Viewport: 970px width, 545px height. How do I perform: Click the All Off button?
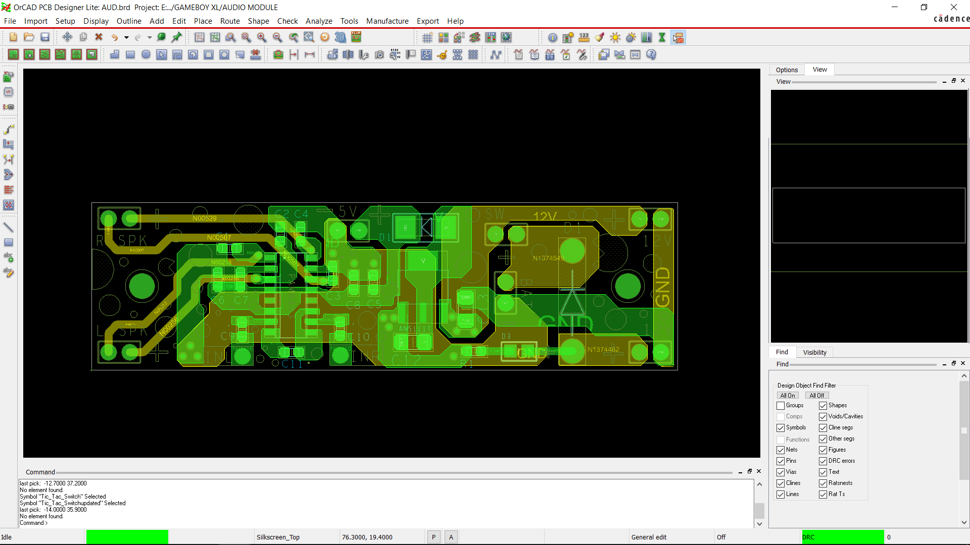pyautogui.click(x=817, y=396)
